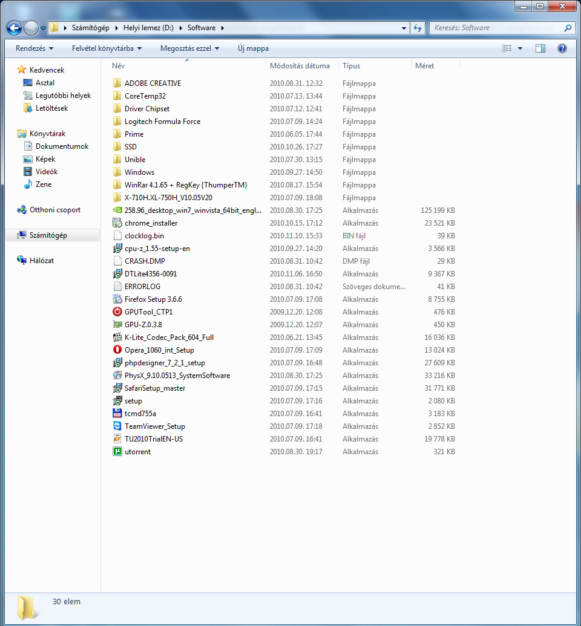The width and height of the screenshot is (581, 626).
Task: Select the SafariSetup_master file name
Action: [x=155, y=388]
